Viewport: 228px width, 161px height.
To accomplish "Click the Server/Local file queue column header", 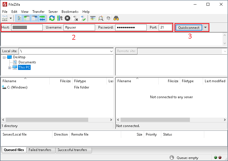I will point(26,134).
